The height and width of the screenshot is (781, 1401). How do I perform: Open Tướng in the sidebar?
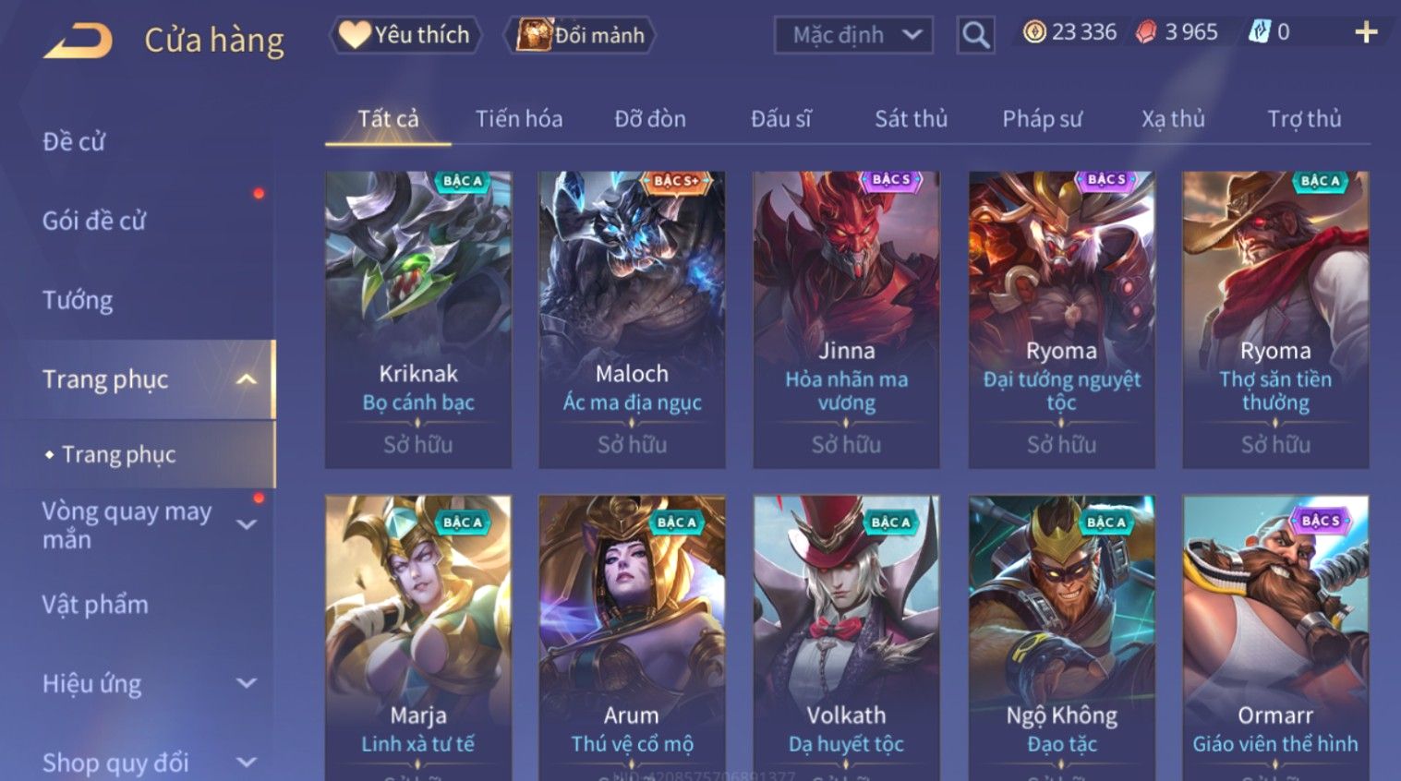[x=78, y=300]
